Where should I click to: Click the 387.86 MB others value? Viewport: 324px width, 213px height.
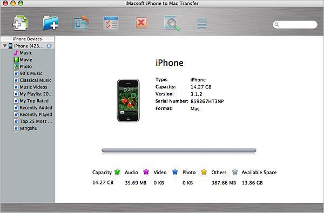(224, 183)
